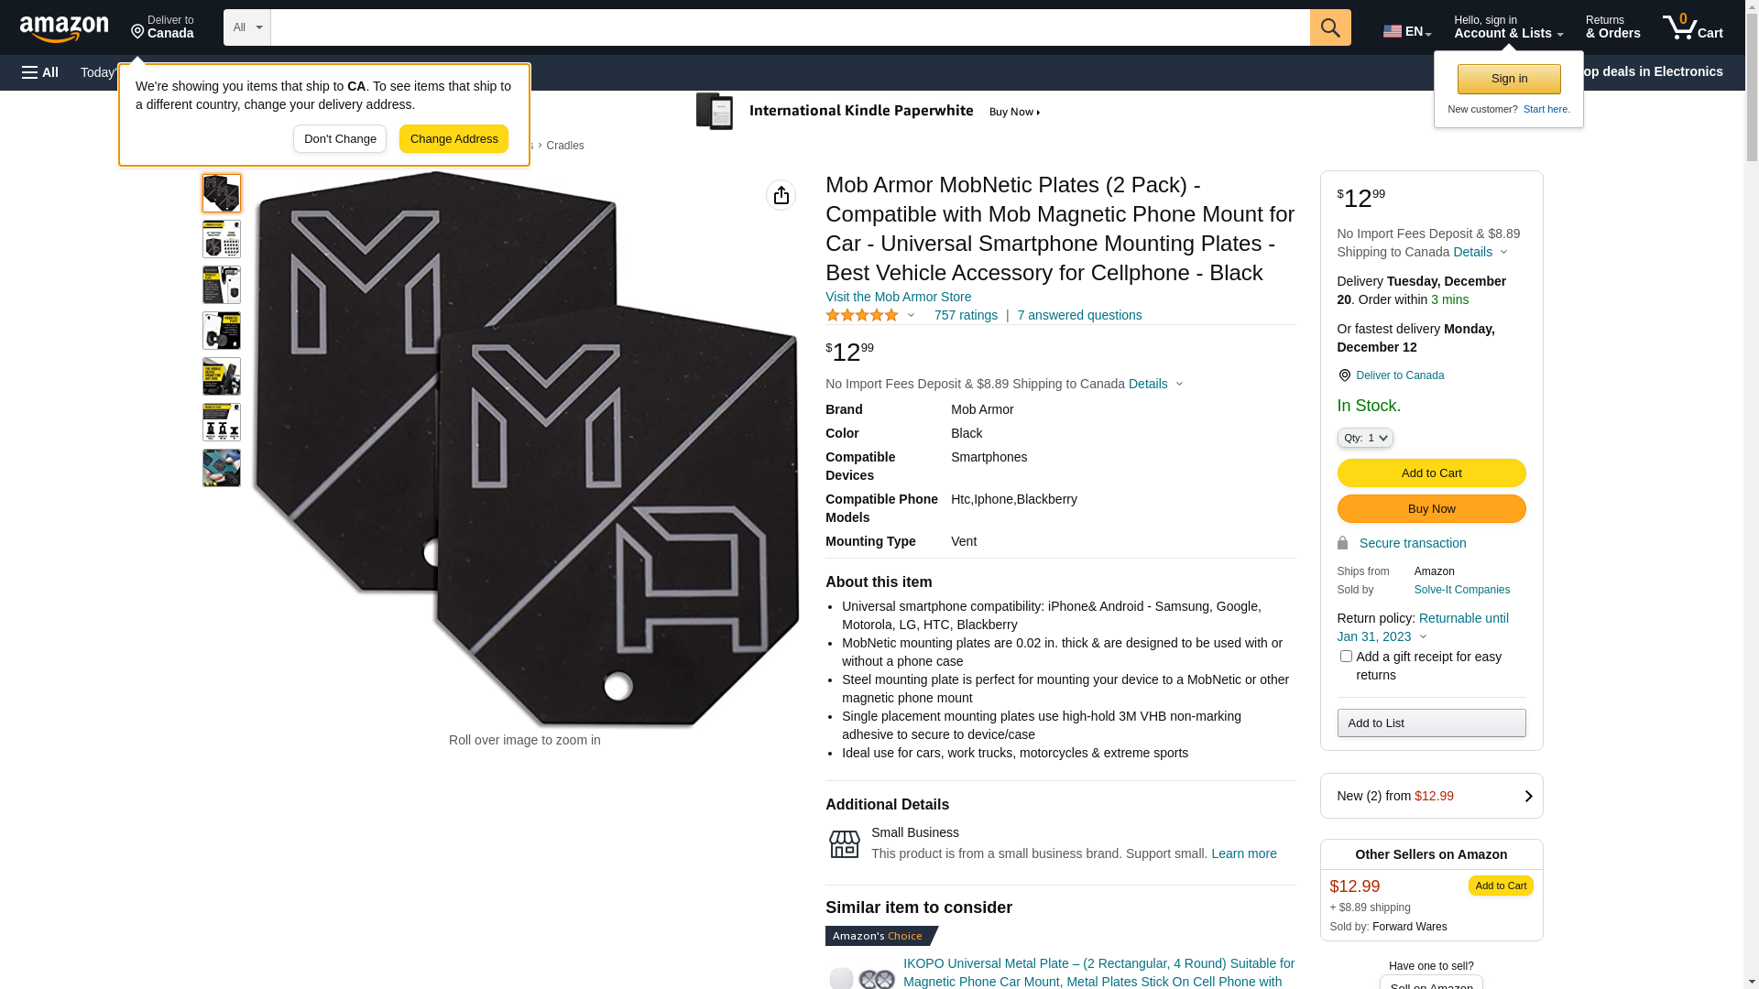This screenshot has width=1759, height=989.
Task: Open Returns & Orders
Action: click(1612, 27)
